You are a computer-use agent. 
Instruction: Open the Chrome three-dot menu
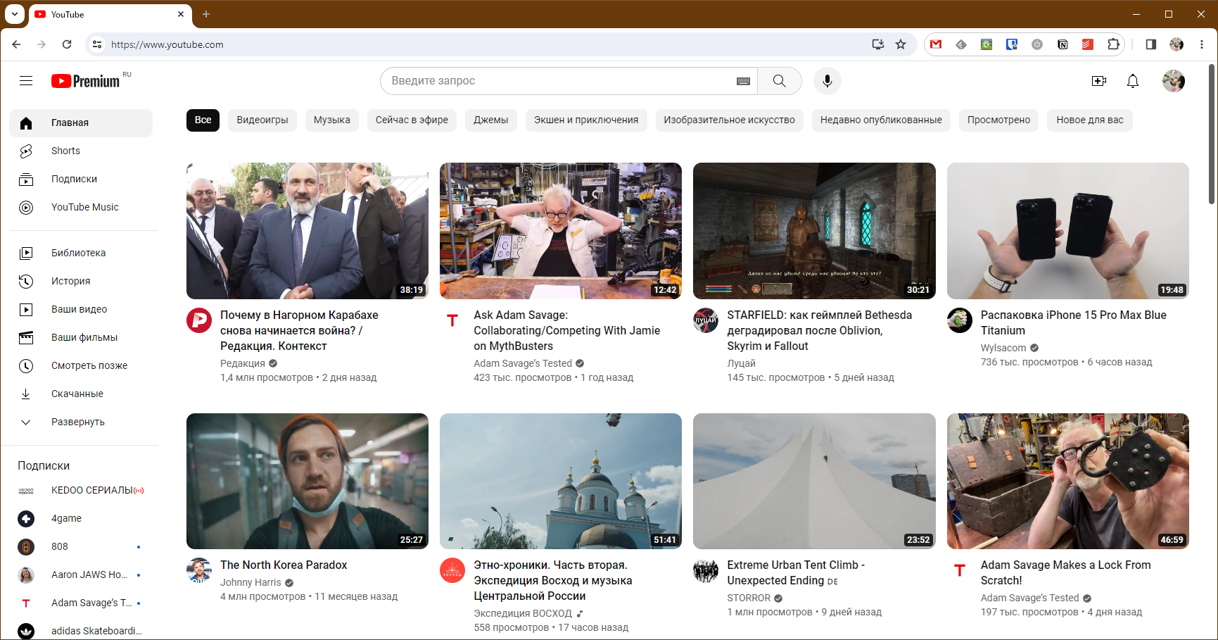[x=1202, y=44]
